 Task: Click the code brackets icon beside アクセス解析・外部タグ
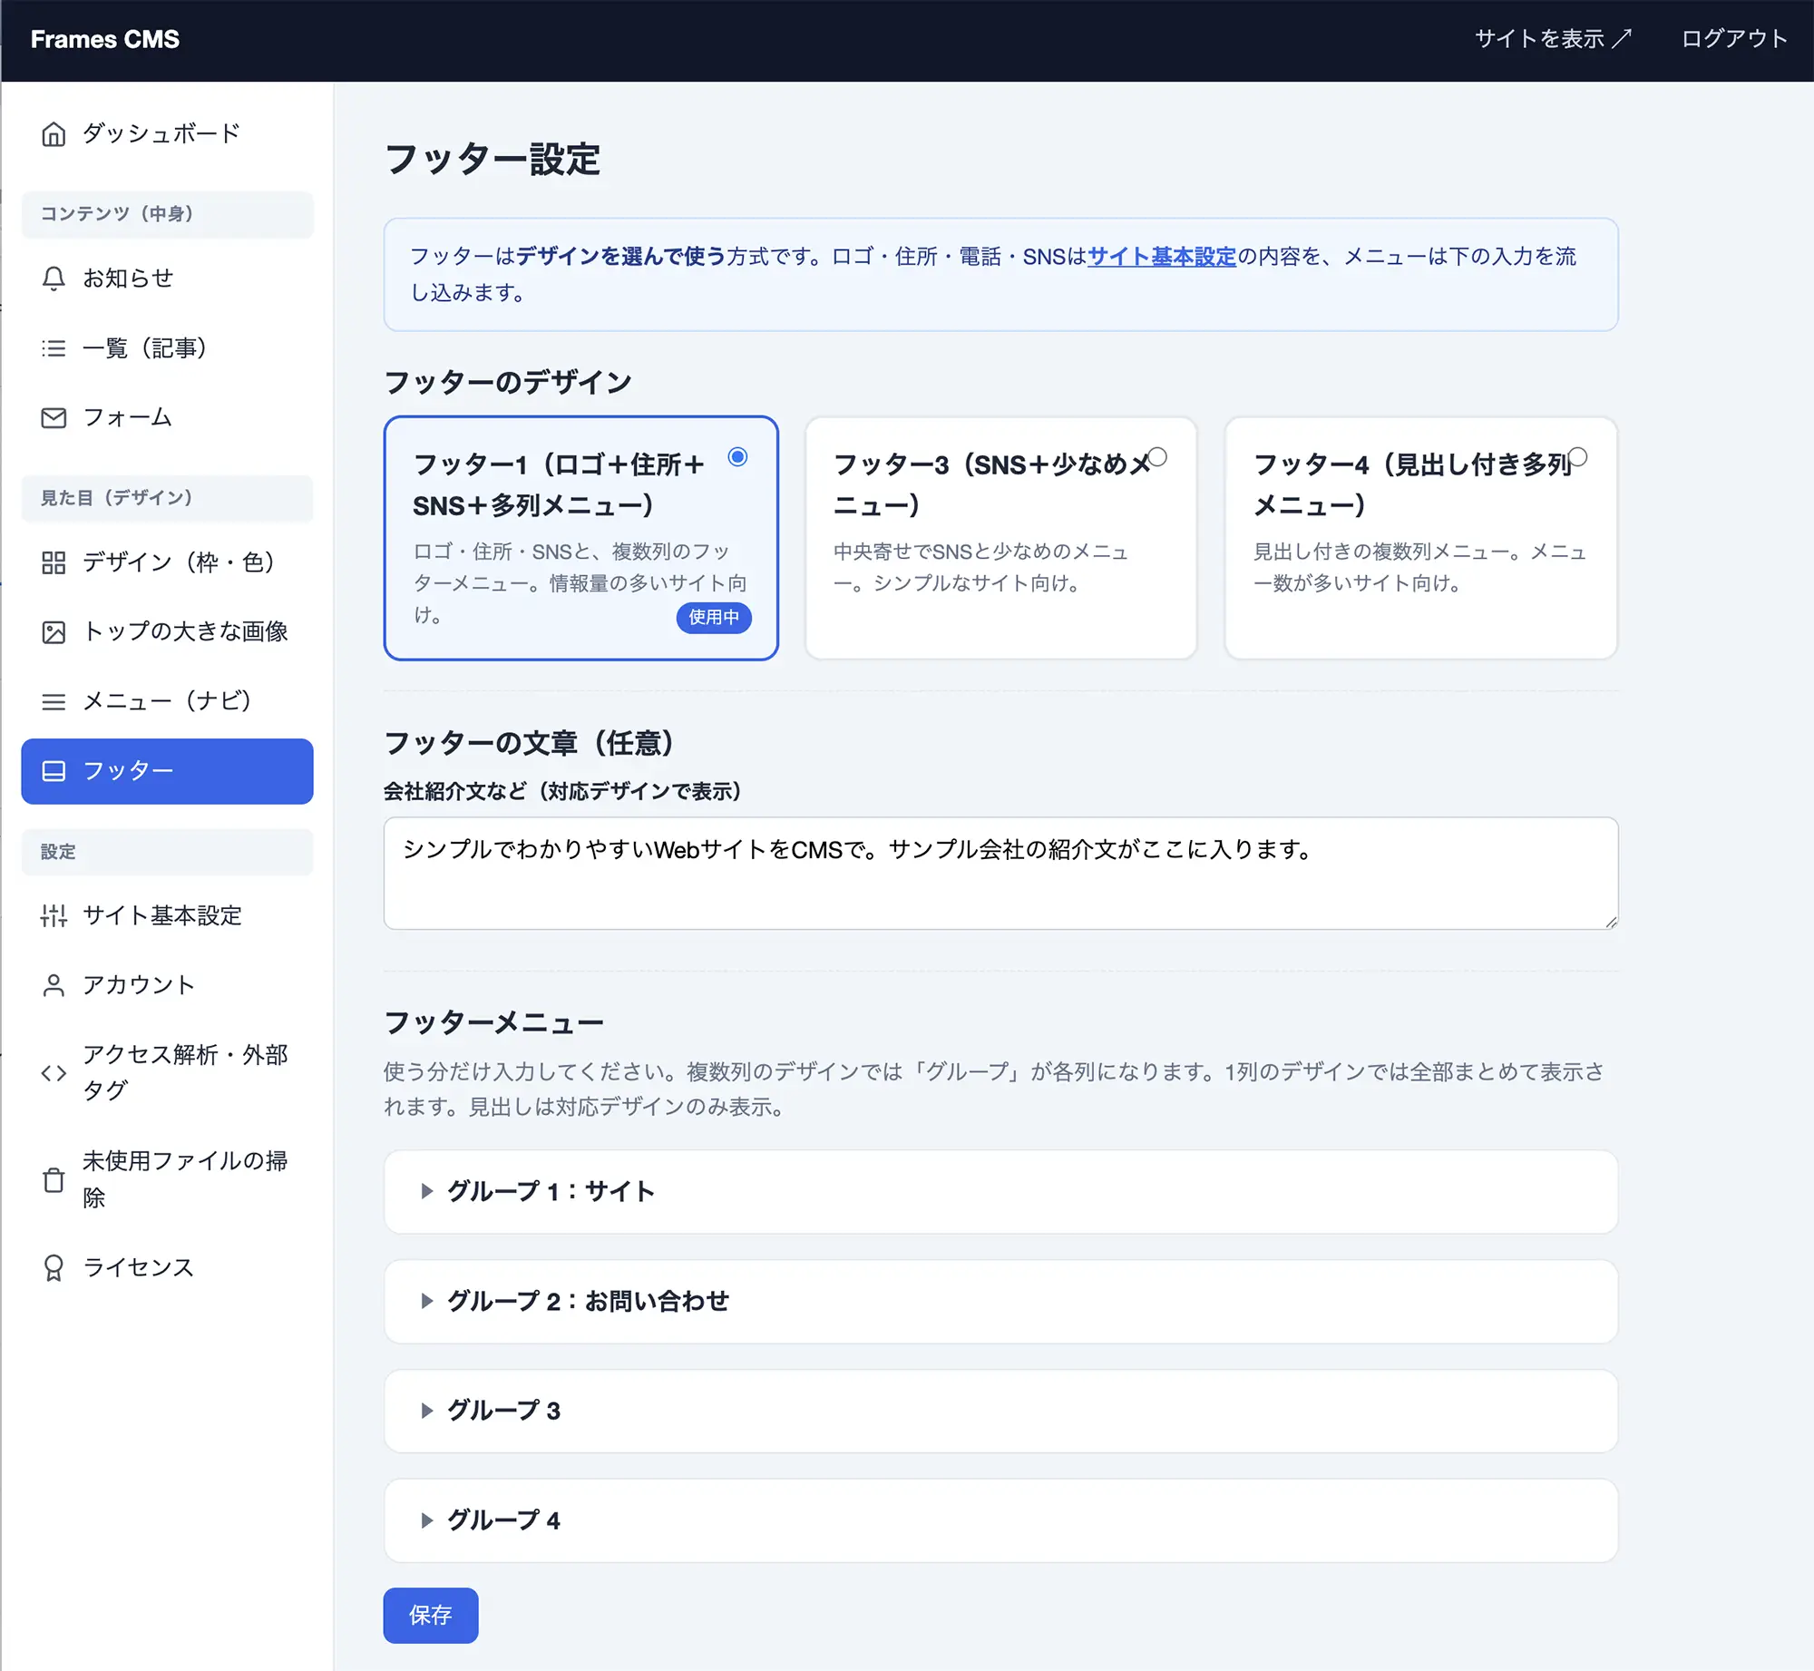tap(54, 1073)
